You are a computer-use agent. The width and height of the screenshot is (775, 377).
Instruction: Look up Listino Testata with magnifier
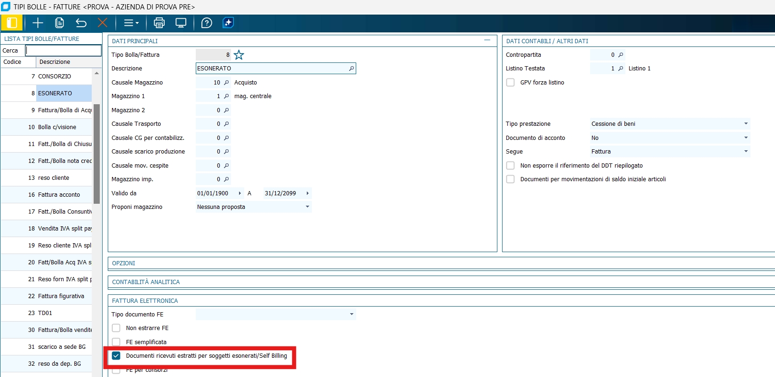pyautogui.click(x=621, y=69)
